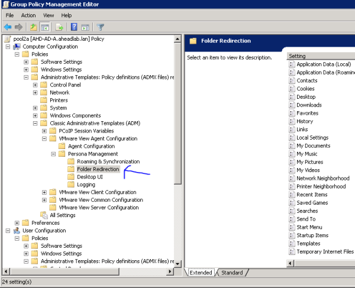355x288 pixels.
Task: Click the Filter funnel toolbar icon
Action: pyautogui.click(x=100, y=27)
